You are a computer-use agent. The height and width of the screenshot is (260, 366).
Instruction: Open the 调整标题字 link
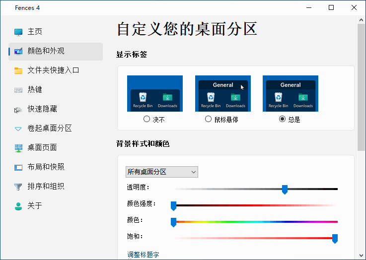coord(143,255)
